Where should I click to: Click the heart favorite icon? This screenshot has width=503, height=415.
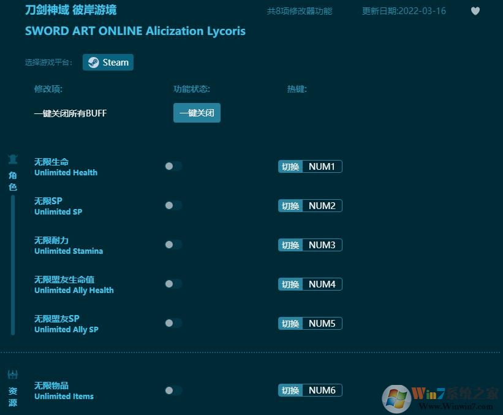point(475,11)
